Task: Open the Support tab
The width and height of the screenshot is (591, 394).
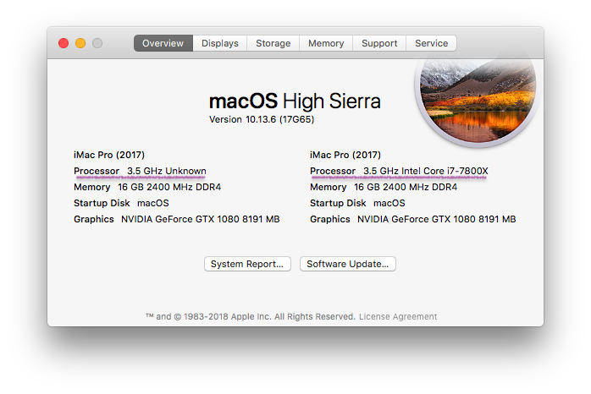Action: tap(379, 43)
